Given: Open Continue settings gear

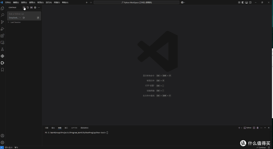Looking at the screenshot, I should coord(35,8).
